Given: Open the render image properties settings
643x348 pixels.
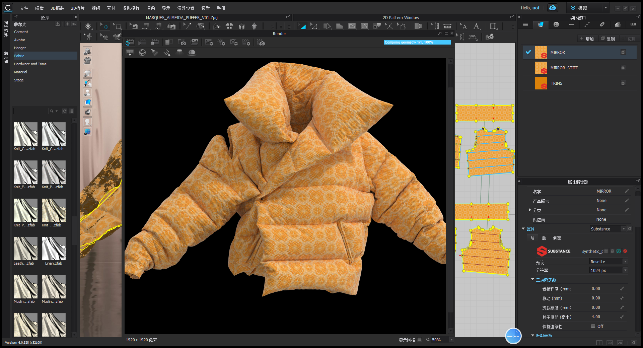Looking at the screenshot, I should (x=209, y=43).
